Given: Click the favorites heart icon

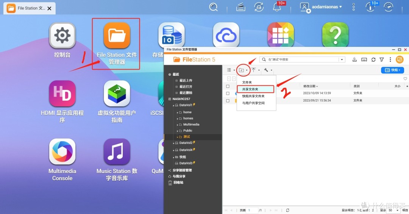Looking at the screenshot, I should pyautogui.click(x=405, y=78).
